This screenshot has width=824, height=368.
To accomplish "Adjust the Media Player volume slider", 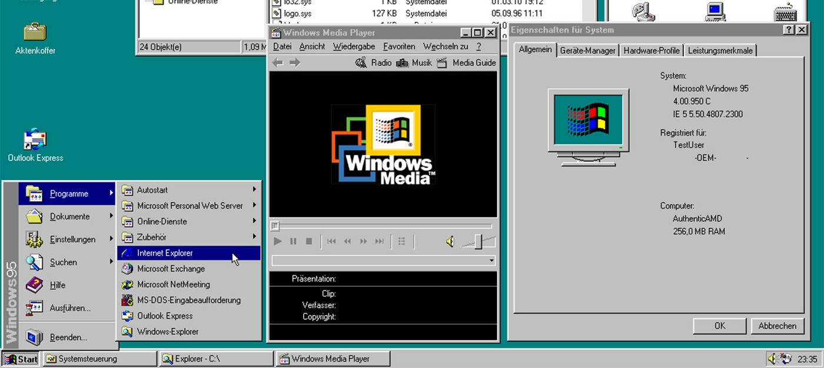I will 479,241.
